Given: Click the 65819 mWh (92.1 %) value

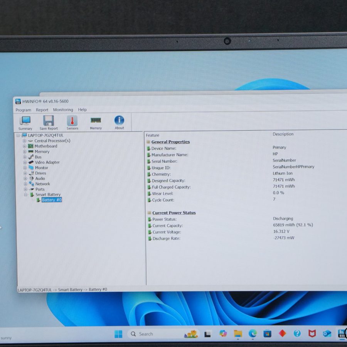Looking at the screenshot, I should pyautogui.click(x=293, y=225).
